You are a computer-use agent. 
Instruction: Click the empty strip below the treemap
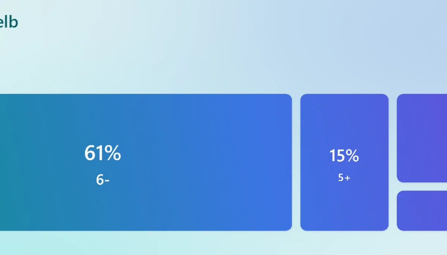[x=223, y=243]
